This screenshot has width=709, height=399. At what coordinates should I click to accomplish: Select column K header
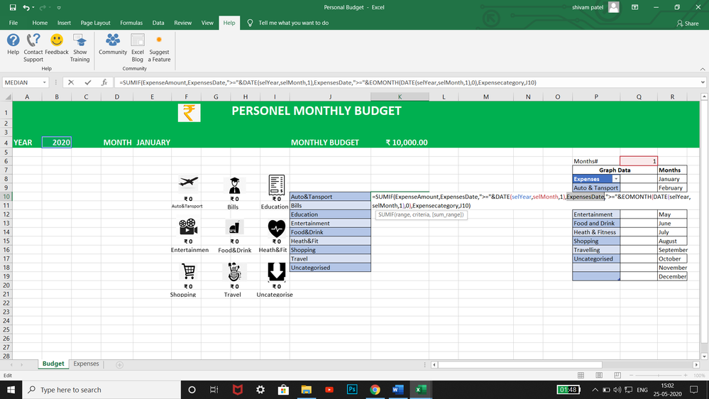[400, 97]
